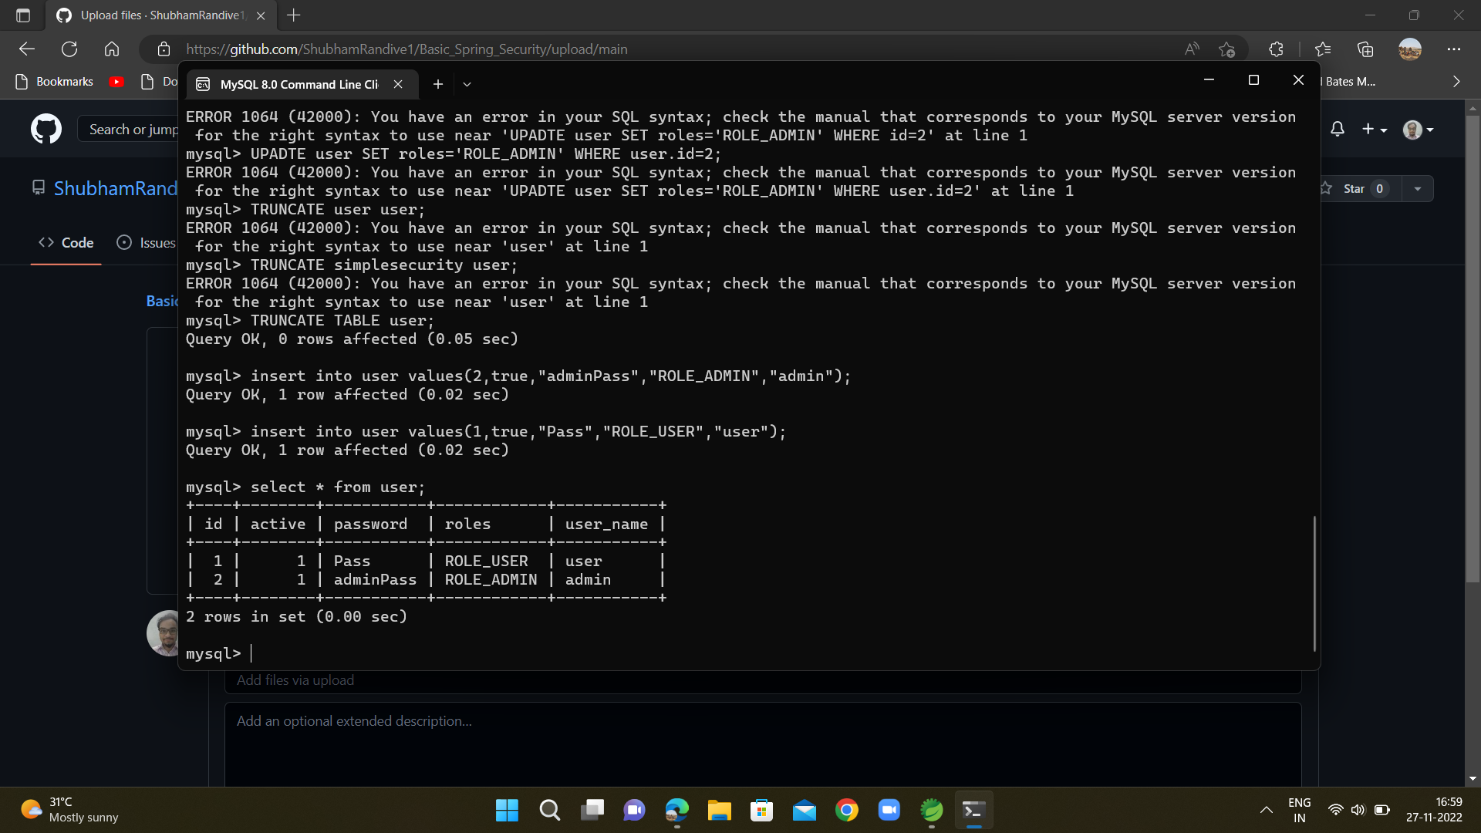Launch Spring Tool Suite from the taskbar
This screenshot has width=1481, height=833.
coord(931,810)
